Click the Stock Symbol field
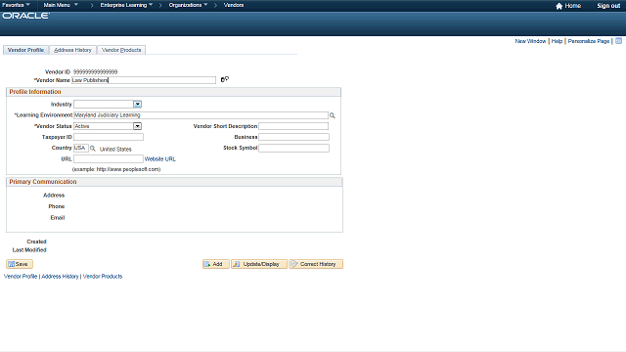This screenshot has height=352, width=626. 293,148
